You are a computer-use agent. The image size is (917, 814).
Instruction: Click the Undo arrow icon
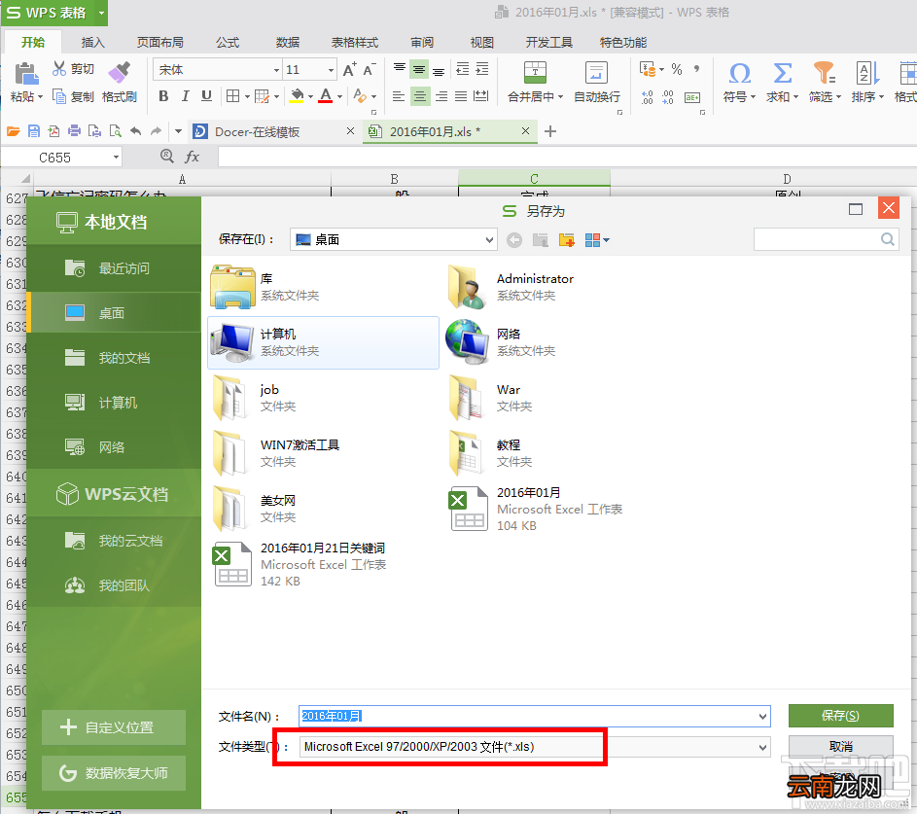[136, 131]
